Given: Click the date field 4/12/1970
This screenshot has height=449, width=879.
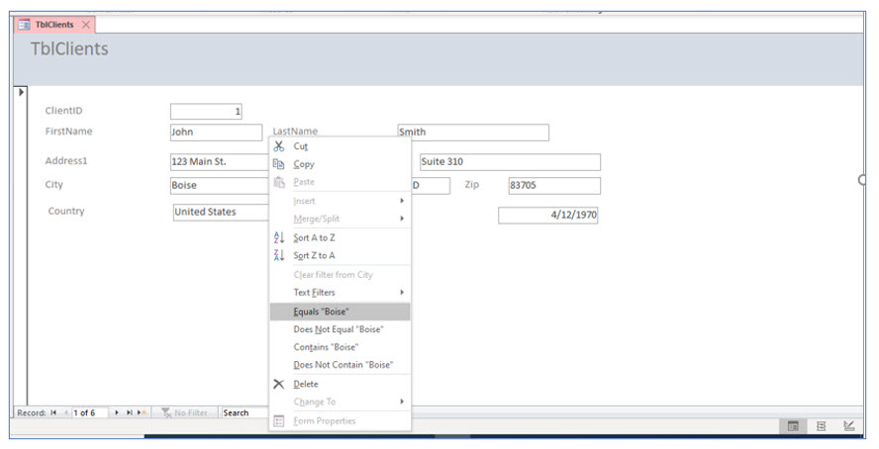Looking at the screenshot, I should coord(548,215).
